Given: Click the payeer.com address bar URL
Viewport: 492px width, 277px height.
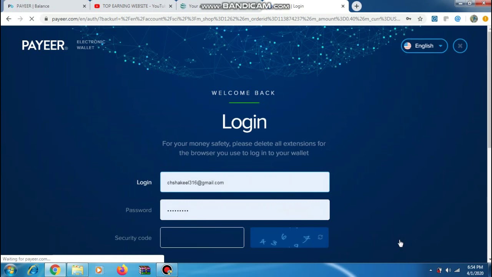Looking at the screenshot, I should (x=226, y=18).
